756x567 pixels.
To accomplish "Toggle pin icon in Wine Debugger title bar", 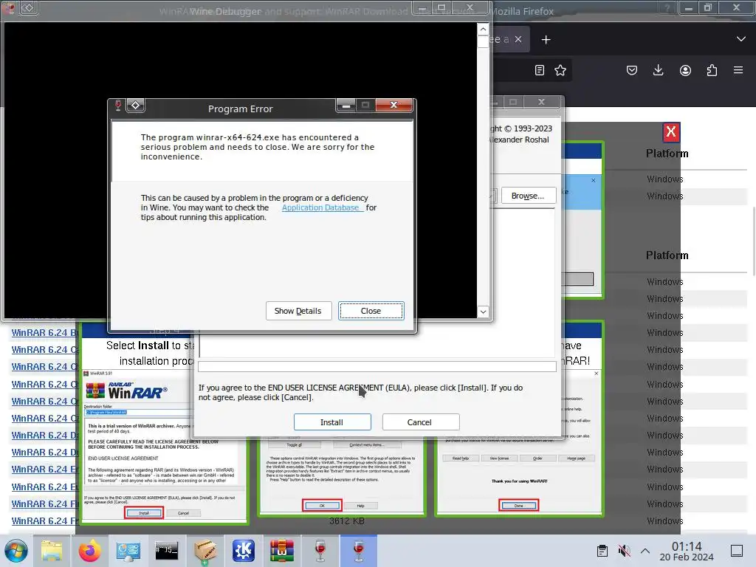I will pos(29,7).
